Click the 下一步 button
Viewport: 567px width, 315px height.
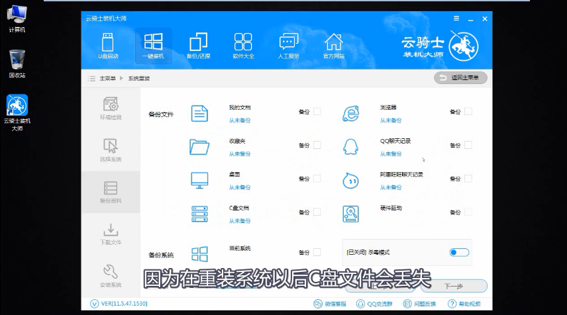tap(454, 286)
